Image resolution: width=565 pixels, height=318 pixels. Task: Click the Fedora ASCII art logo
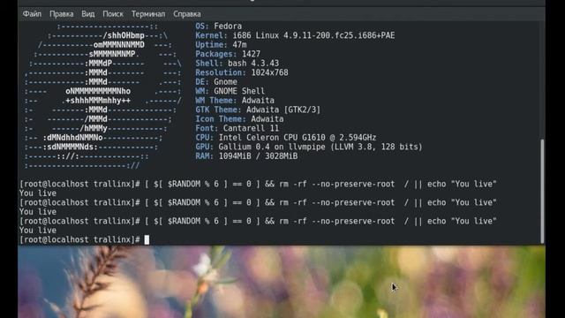tap(102, 96)
